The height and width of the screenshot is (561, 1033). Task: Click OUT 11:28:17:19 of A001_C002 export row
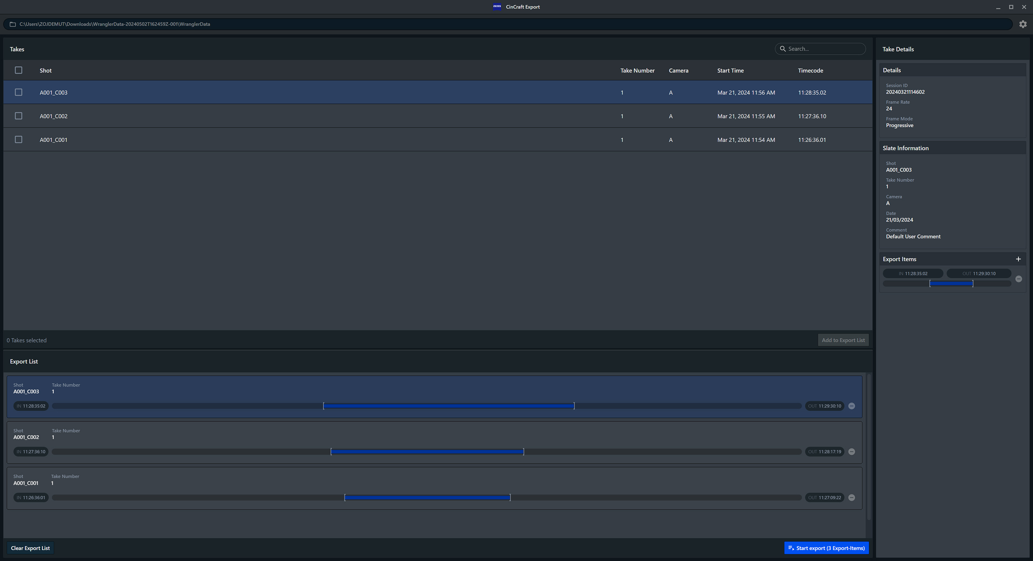pyautogui.click(x=824, y=452)
